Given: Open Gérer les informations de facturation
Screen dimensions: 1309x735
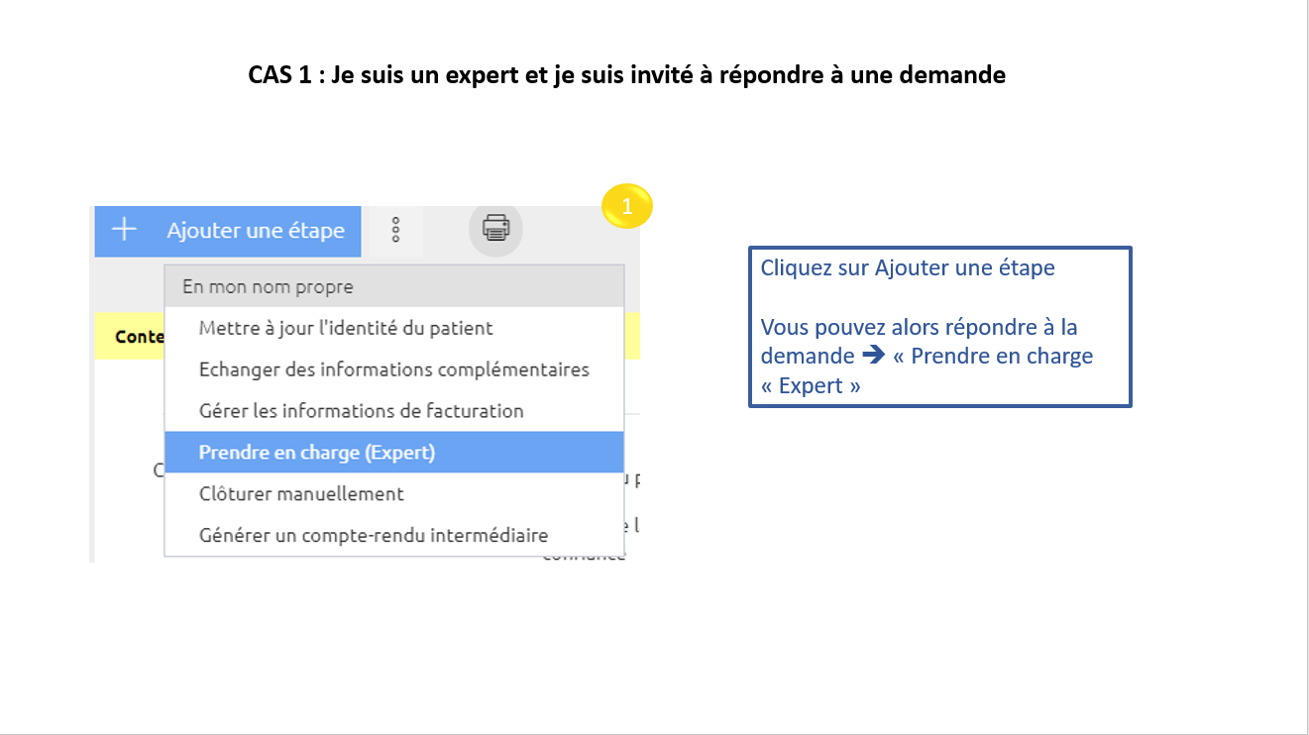Looking at the screenshot, I should click(x=361, y=411).
